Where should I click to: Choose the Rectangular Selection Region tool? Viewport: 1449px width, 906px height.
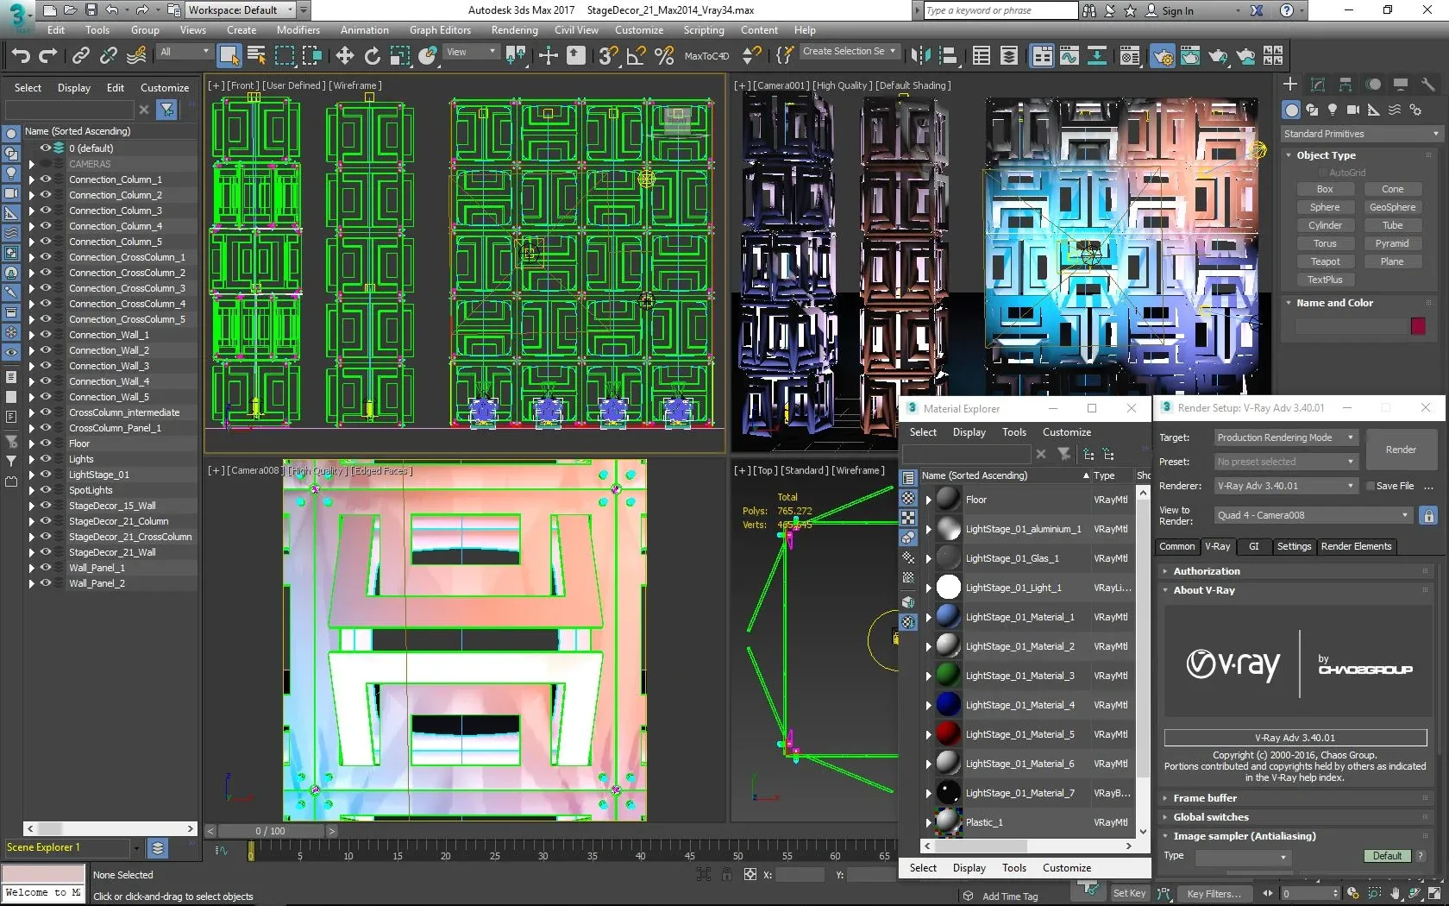tap(285, 56)
